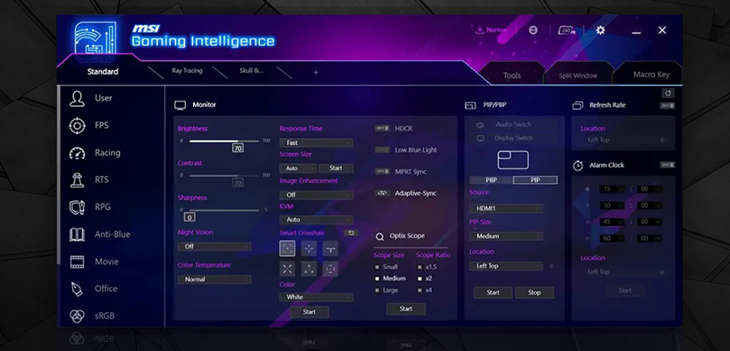Image resolution: width=730 pixels, height=351 pixels.
Task: Open the Macro Key tab
Action: (651, 75)
